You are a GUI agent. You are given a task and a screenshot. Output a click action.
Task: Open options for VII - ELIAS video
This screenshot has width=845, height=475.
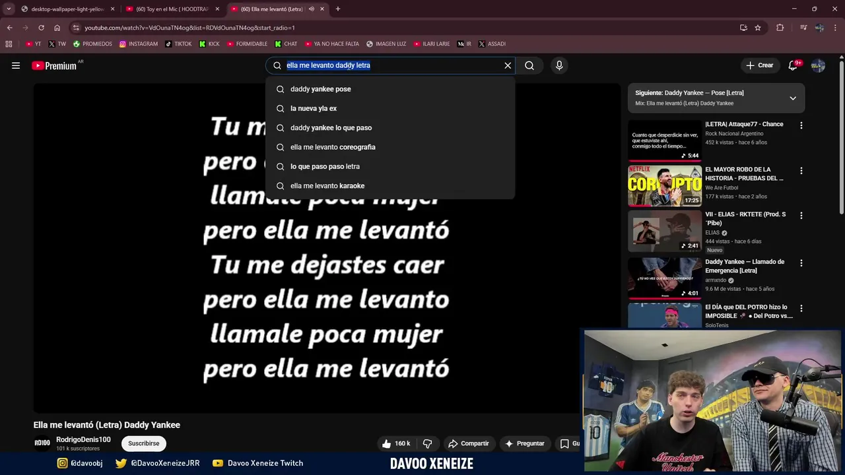tap(801, 216)
